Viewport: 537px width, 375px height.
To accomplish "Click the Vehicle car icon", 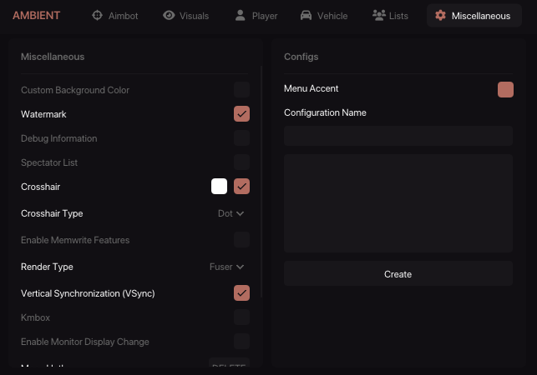I will coord(306,15).
